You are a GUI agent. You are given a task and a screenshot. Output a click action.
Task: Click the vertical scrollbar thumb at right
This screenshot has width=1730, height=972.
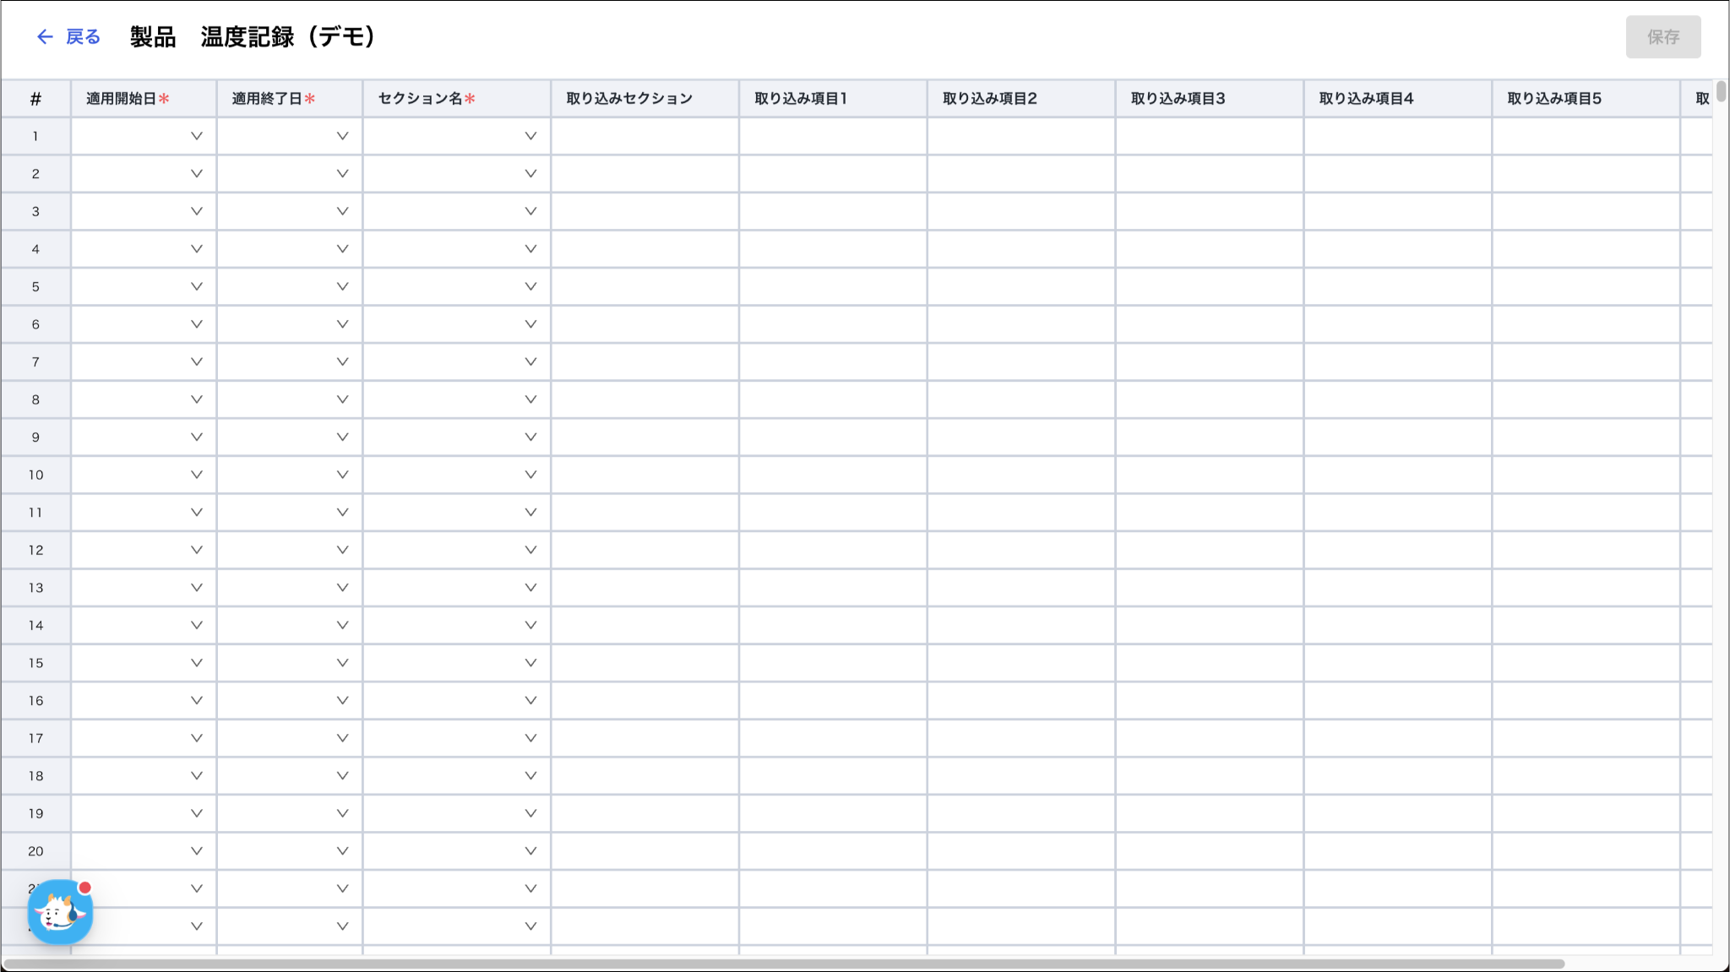coord(1721,91)
